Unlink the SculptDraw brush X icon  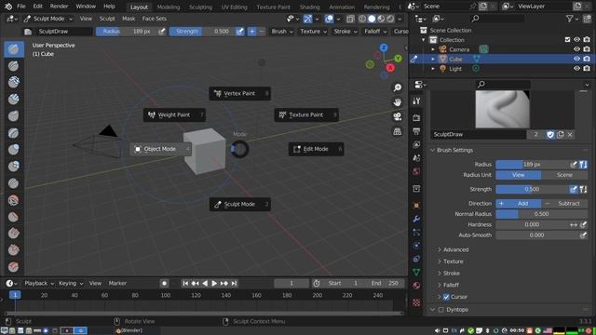(x=570, y=134)
